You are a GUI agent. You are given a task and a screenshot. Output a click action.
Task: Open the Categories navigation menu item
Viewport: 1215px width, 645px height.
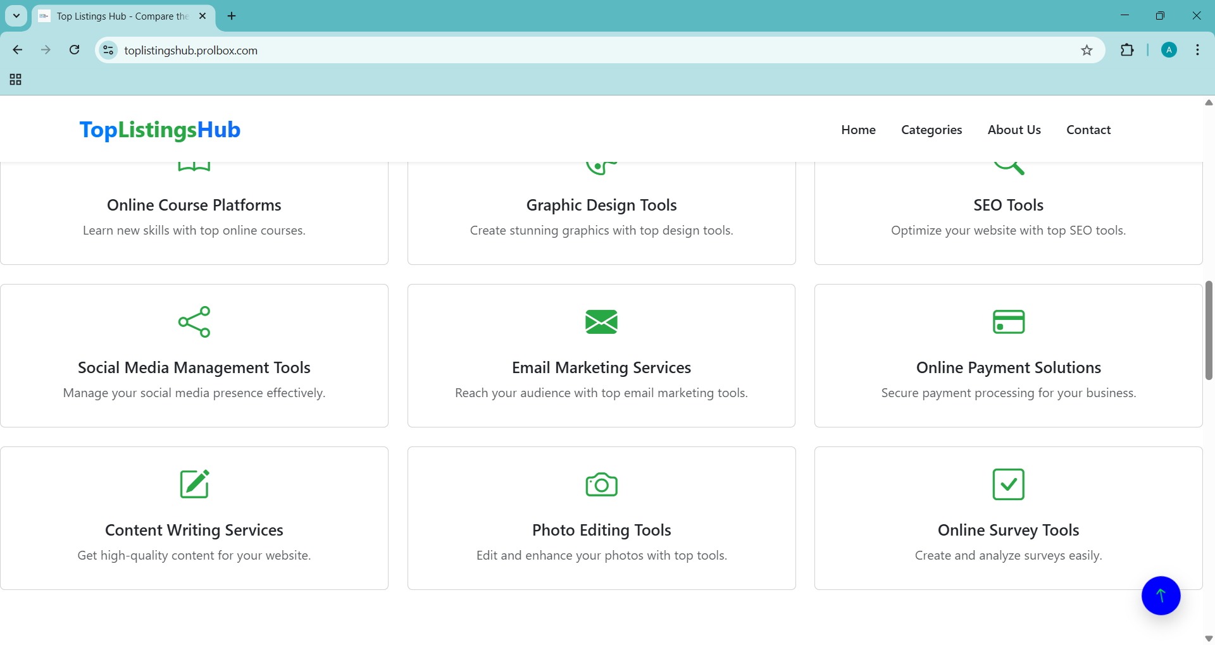[931, 130]
